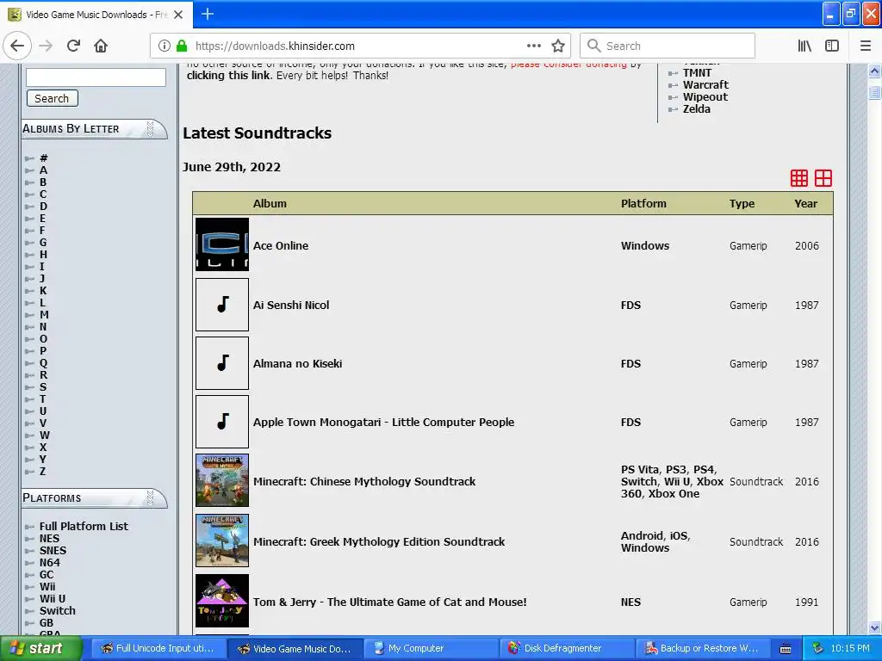Switch to small grid album view
This screenshot has height=661, width=882.
click(798, 178)
